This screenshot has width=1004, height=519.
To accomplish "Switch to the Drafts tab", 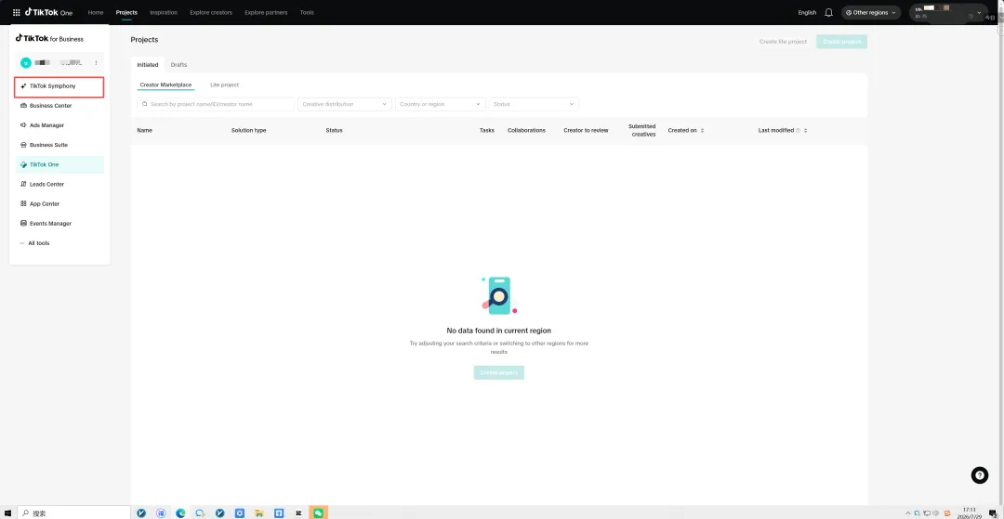I will (178, 65).
